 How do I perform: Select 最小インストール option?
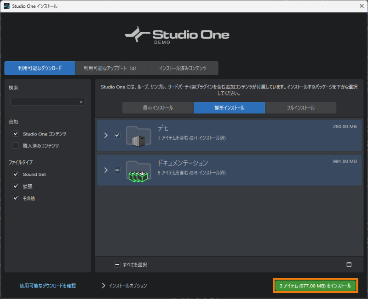point(158,108)
